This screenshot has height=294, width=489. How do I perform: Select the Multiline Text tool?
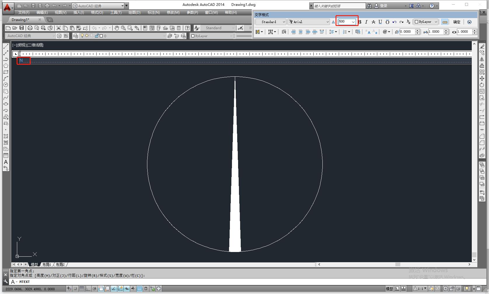click(6, 162)
